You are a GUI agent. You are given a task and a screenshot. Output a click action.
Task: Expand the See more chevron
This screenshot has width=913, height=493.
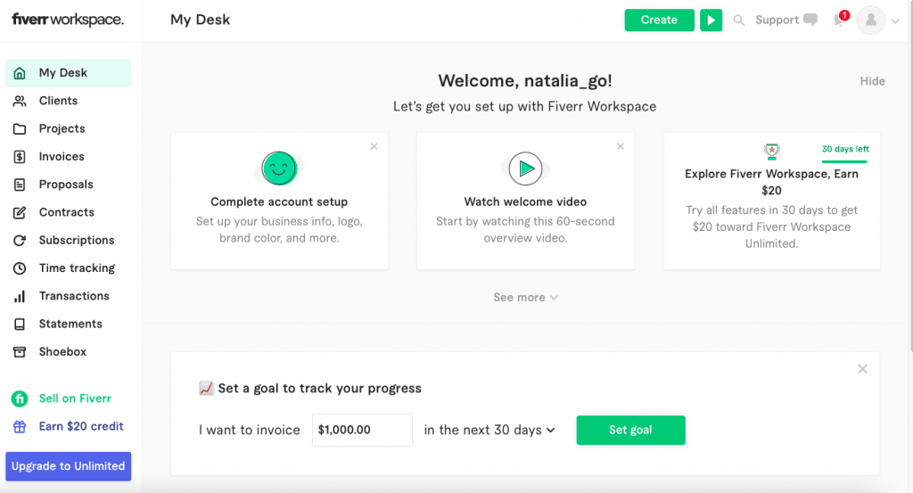click(x=554, y=298)
